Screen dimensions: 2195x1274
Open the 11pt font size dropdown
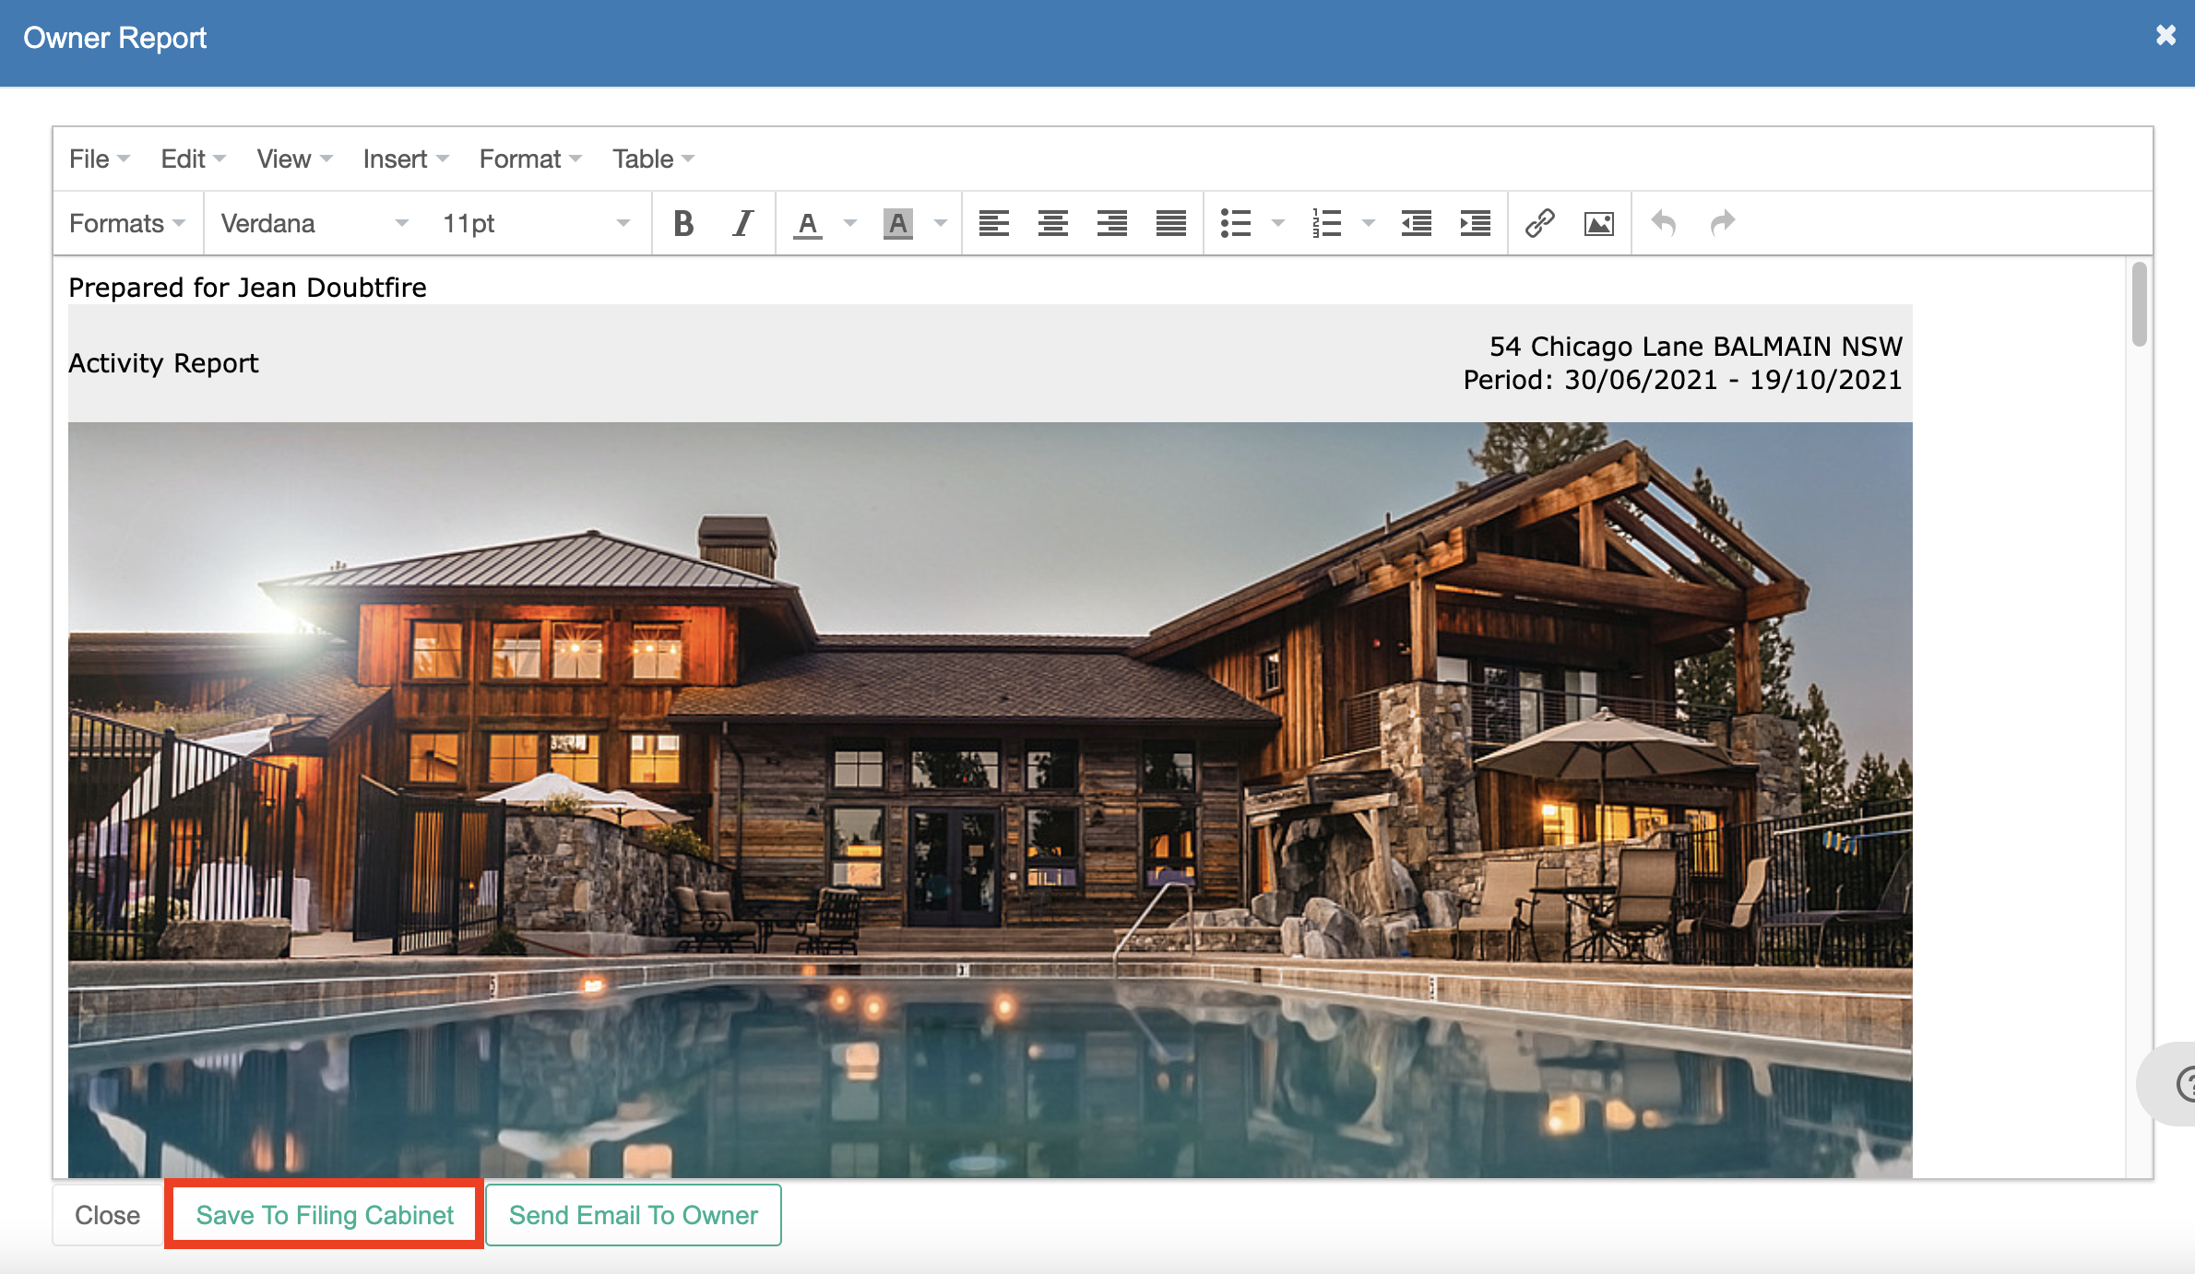[535, 223]
